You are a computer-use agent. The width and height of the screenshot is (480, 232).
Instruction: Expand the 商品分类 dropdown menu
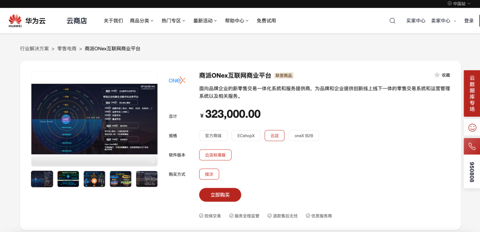coord(142,21)
